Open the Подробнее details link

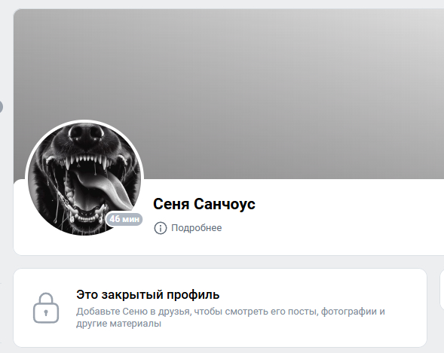pos(197,228)
